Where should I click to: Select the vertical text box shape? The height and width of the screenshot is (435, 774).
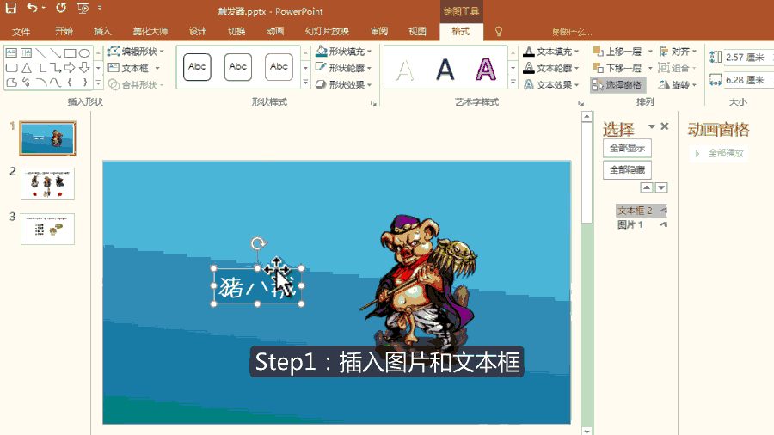tap(26, 52)
